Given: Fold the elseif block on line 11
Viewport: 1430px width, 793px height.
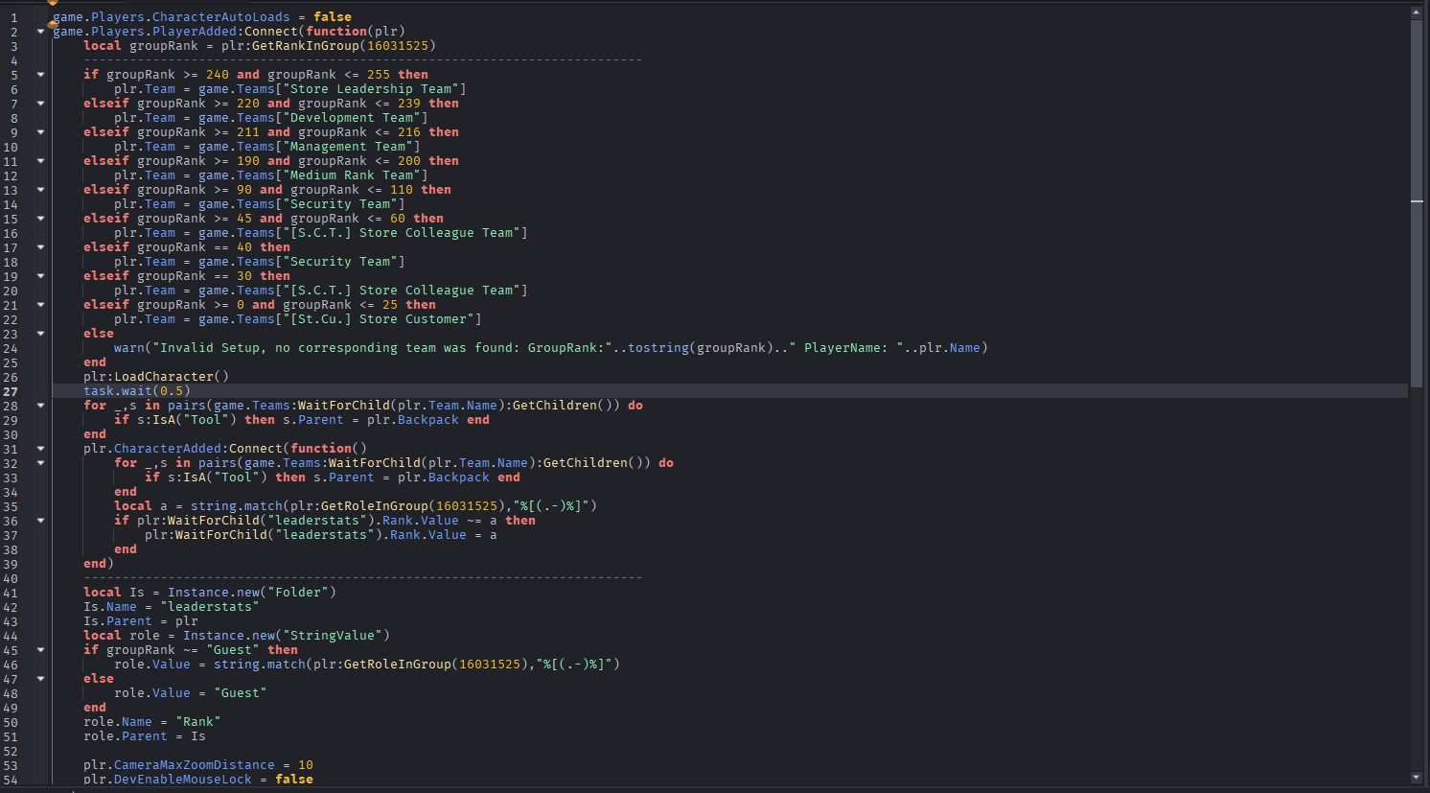Looking at the screenshot, I should 40,161.
